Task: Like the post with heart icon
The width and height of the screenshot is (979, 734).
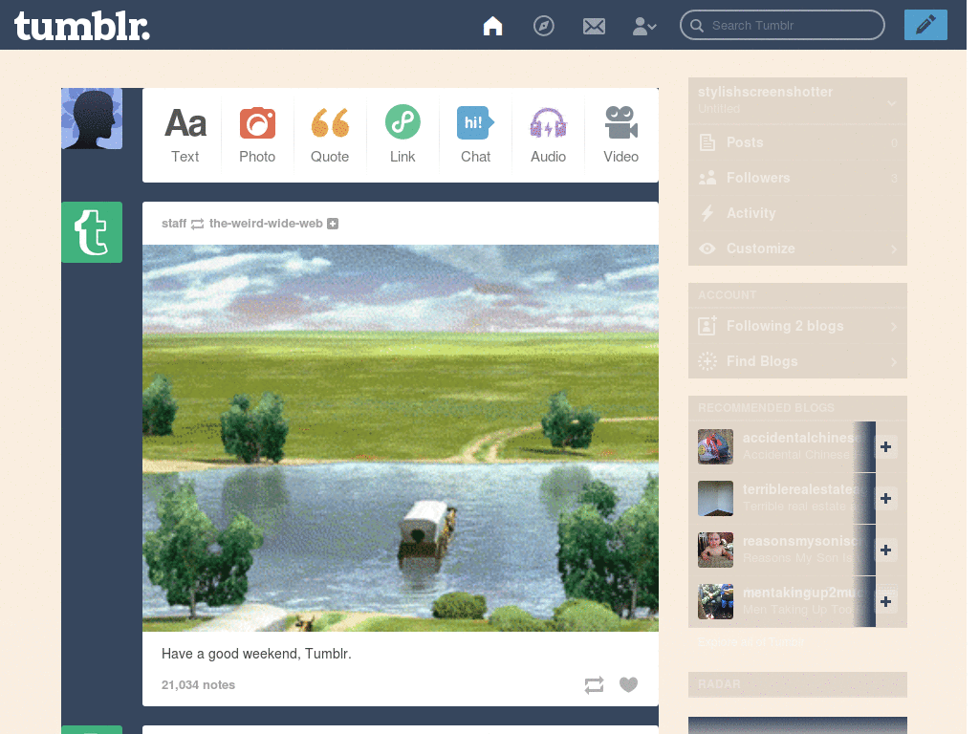Action: coord(628,684)
